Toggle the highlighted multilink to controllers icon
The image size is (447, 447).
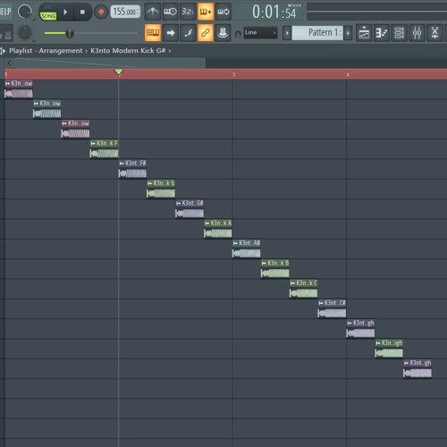(x=206, y=32)
